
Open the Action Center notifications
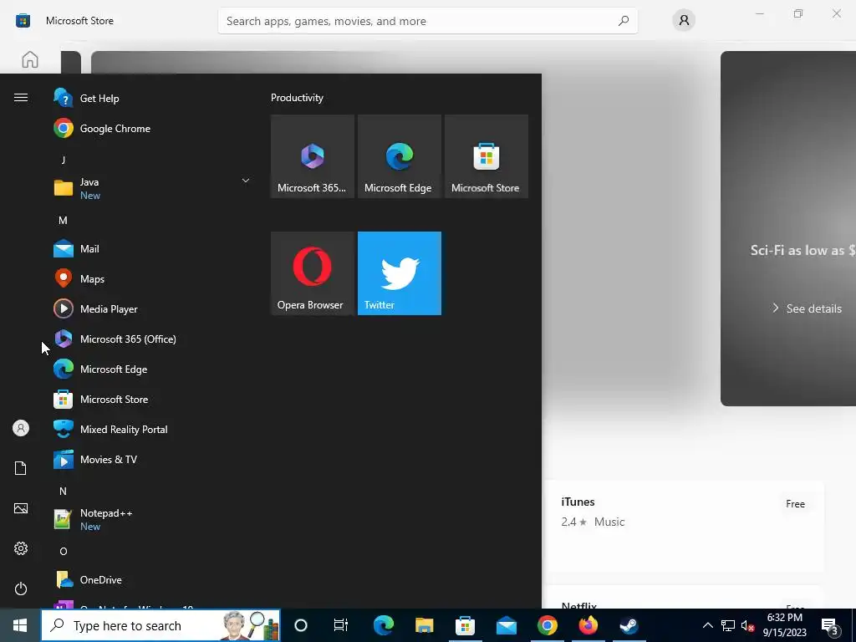pos(830,625)
